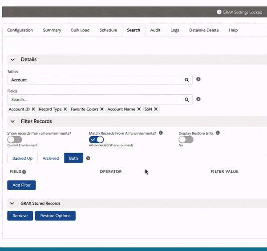Open the Configuration tab
Screen dimensions: 267x251
(20, 30)
